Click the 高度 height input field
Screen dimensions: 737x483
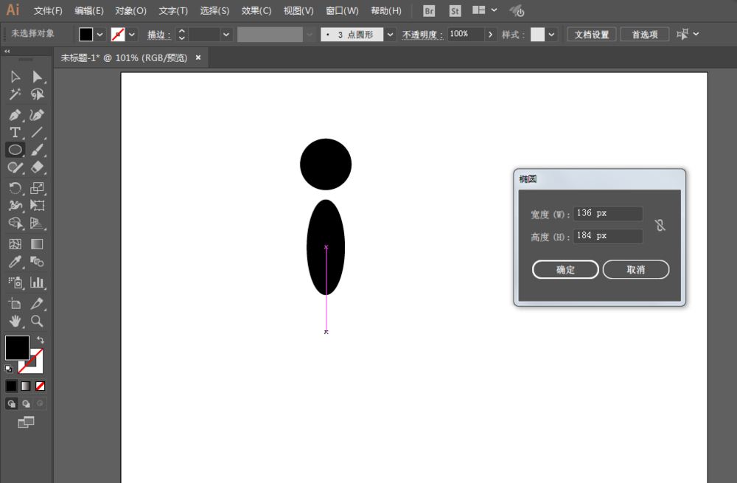coord(607,236)
